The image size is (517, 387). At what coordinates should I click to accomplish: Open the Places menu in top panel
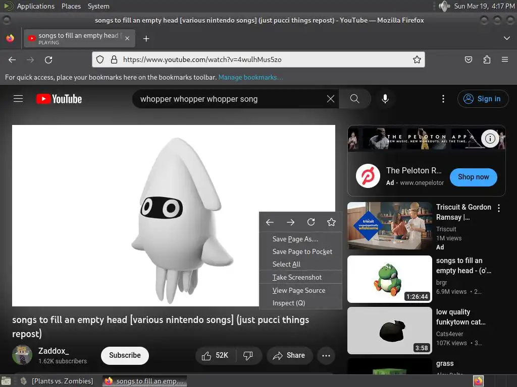point(71,6)
